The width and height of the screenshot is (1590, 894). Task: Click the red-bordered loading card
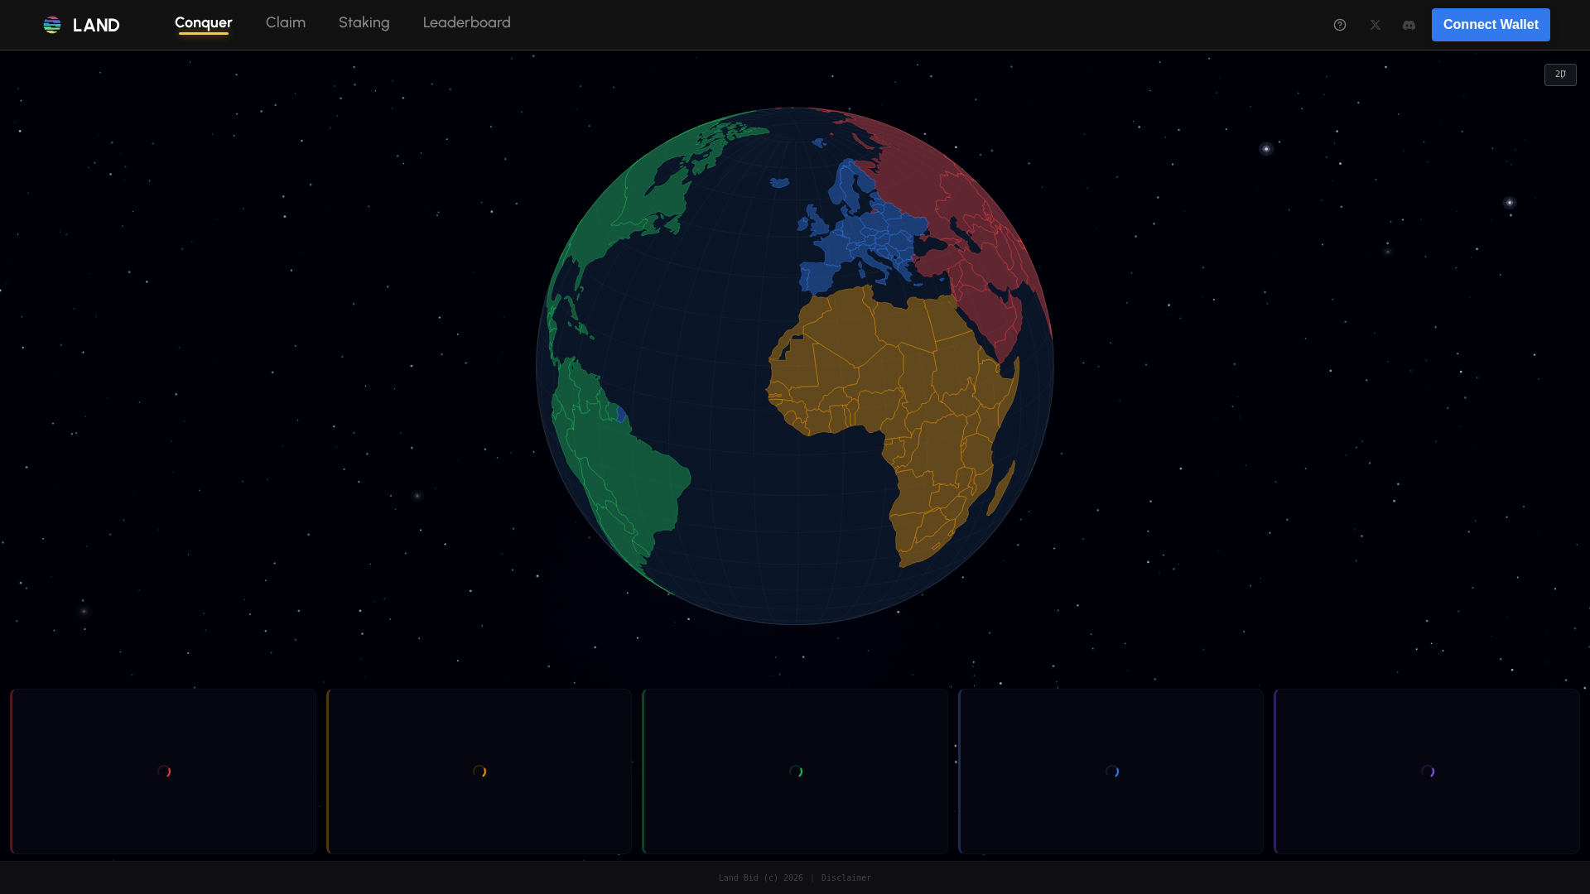(x=163, y=771)
